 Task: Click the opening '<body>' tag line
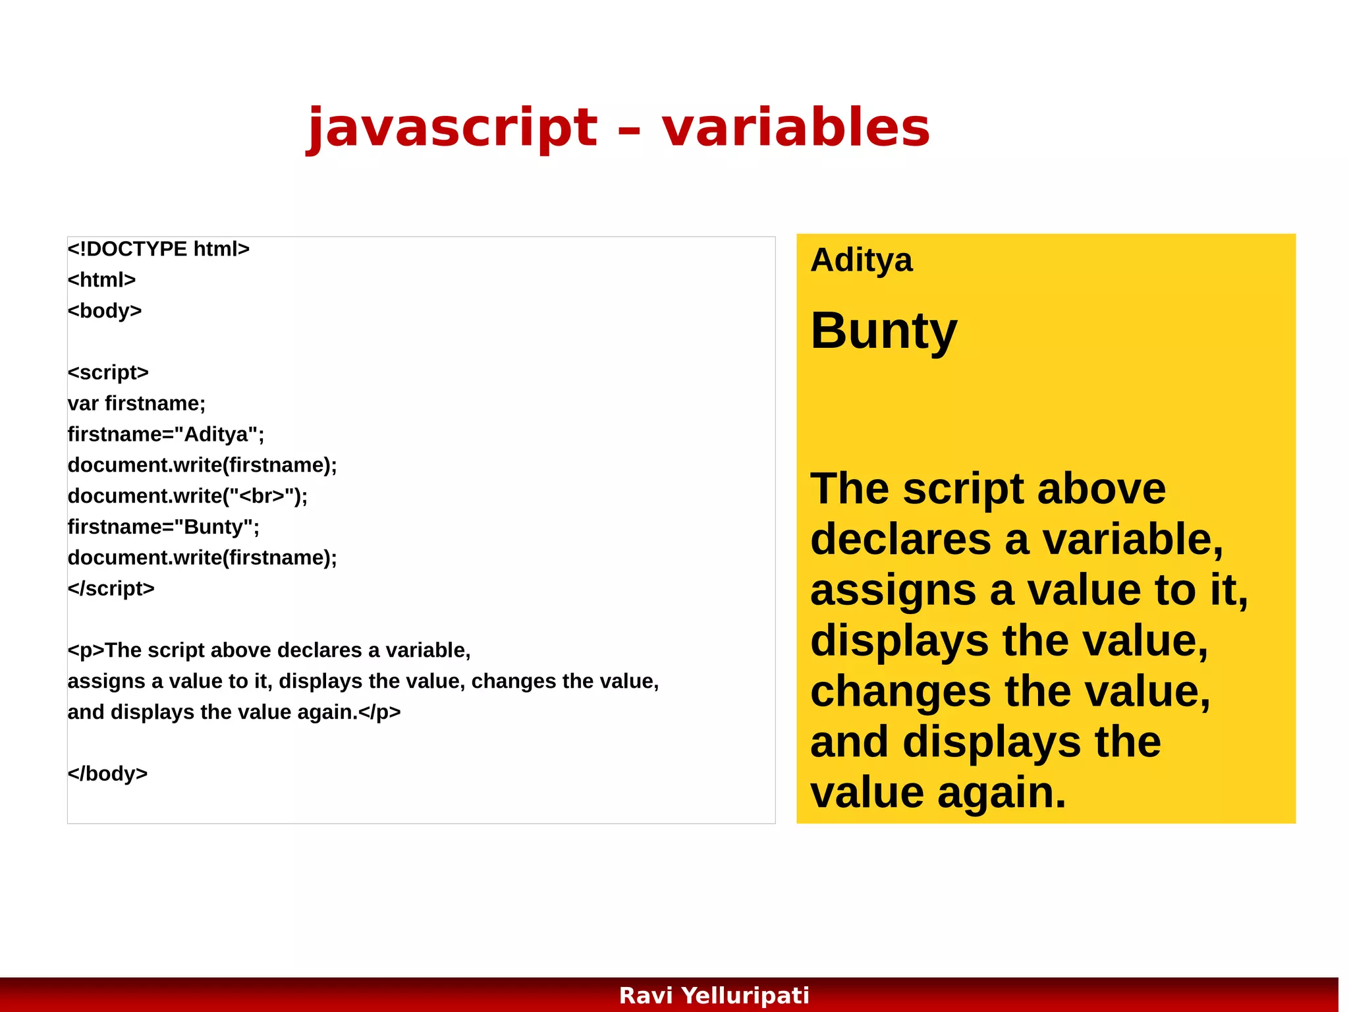105,311
